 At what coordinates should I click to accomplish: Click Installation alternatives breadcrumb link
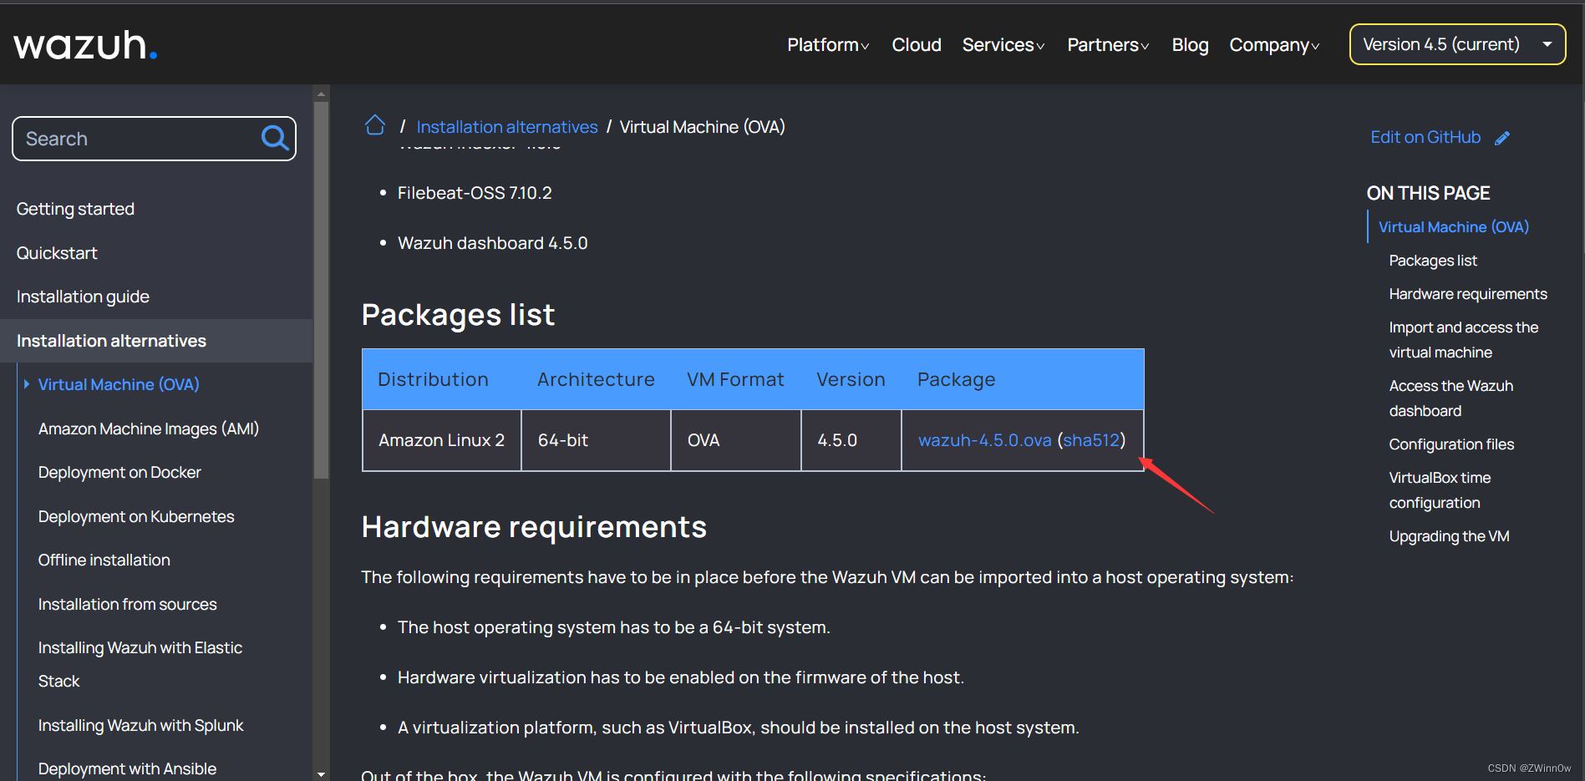coord(507,127)
